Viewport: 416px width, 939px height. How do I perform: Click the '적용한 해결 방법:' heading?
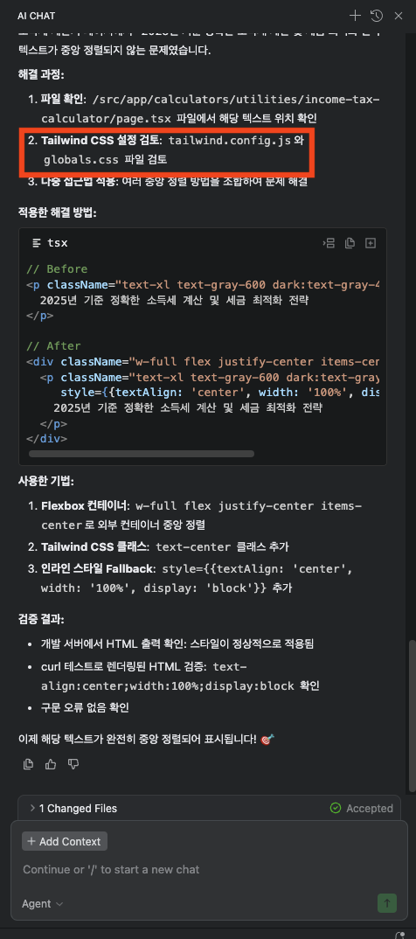point(58,212)
